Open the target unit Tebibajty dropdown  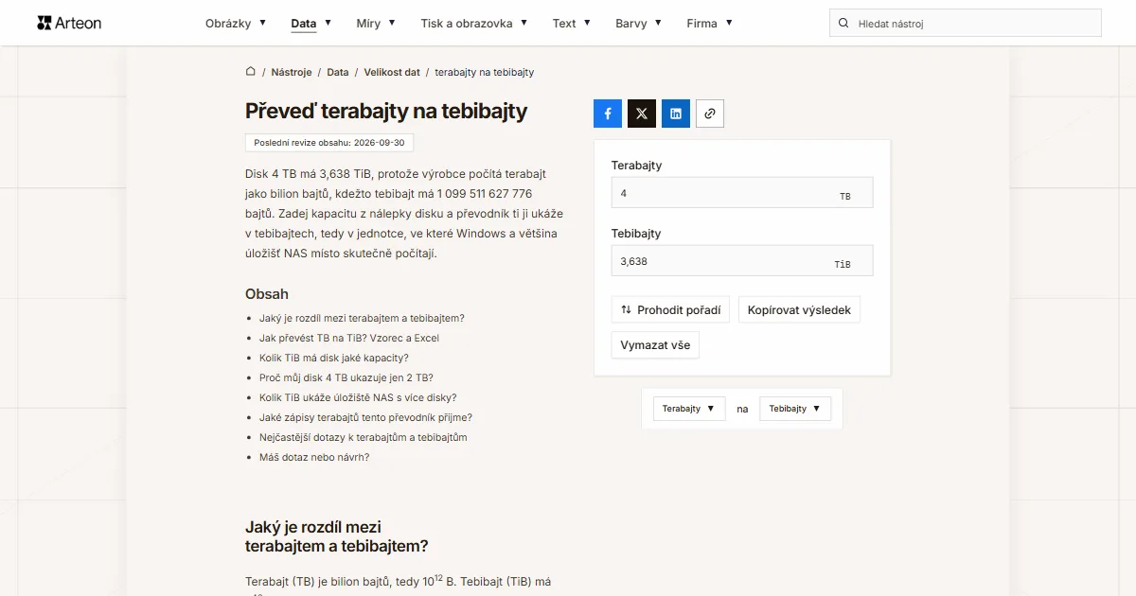795,409
